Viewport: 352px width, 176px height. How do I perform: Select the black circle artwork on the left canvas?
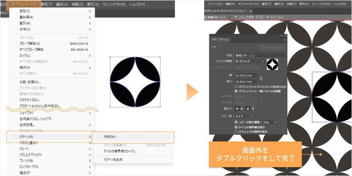pos(135,82)
